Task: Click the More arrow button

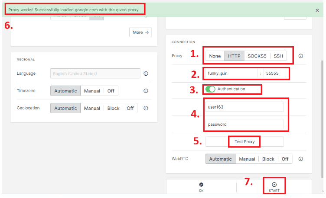Action: pos(140,32)
